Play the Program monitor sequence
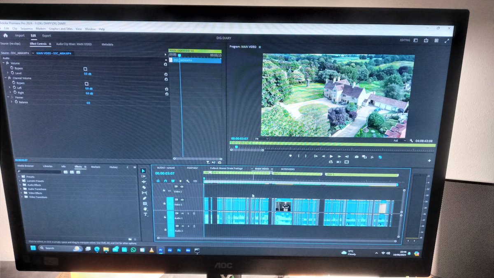 point(331,157)
